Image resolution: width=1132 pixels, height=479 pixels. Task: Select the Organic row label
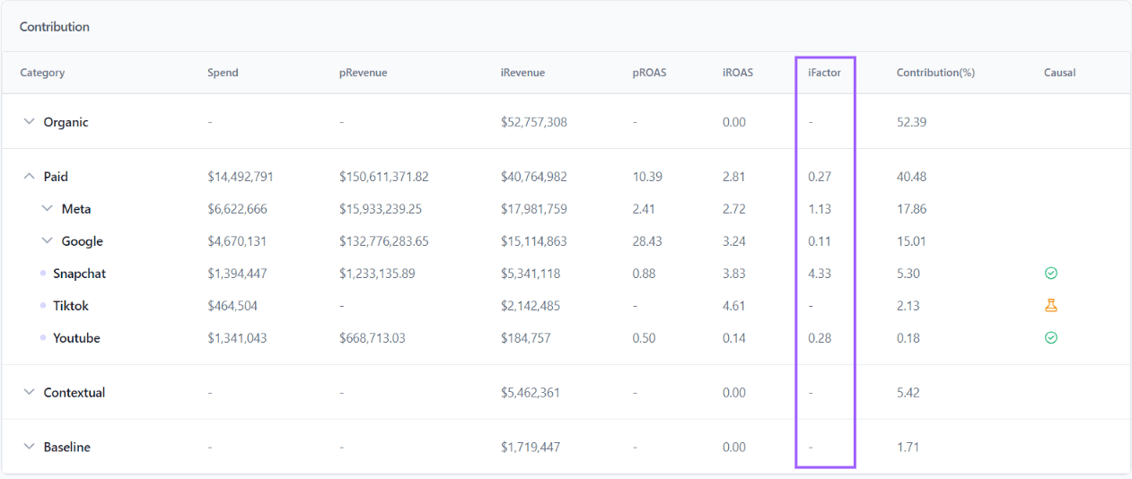[66, 122]
